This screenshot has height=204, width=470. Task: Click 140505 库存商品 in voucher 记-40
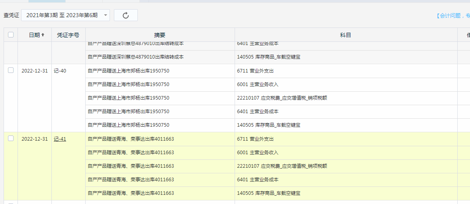click(x=268, y=125)
